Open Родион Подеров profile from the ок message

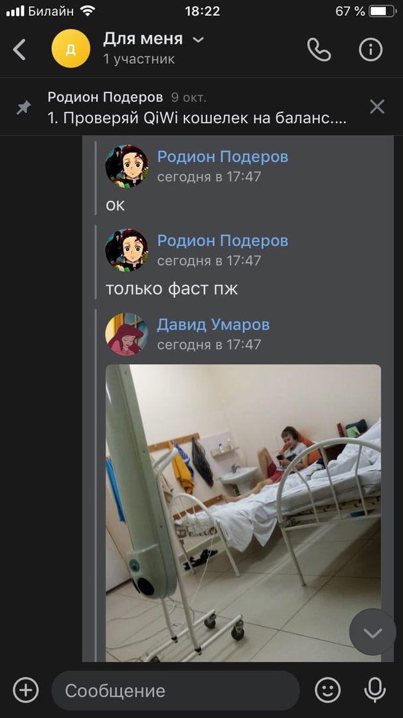tap(222, 157)
